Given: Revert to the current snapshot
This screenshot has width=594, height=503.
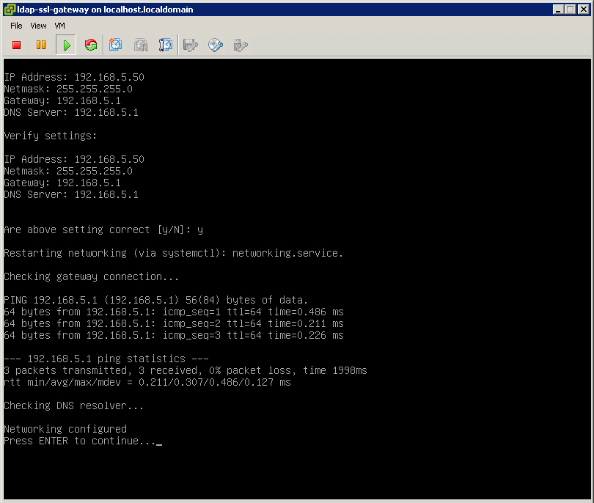Looking at the screenshot, I should tap(140, 45).
